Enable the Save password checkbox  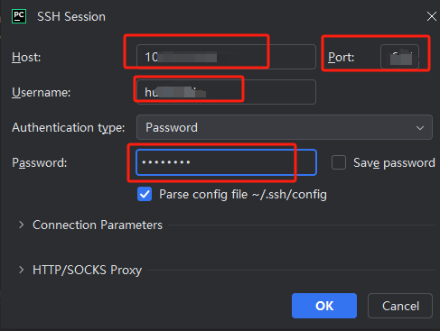pyautogui.click(x=339, y=162)
